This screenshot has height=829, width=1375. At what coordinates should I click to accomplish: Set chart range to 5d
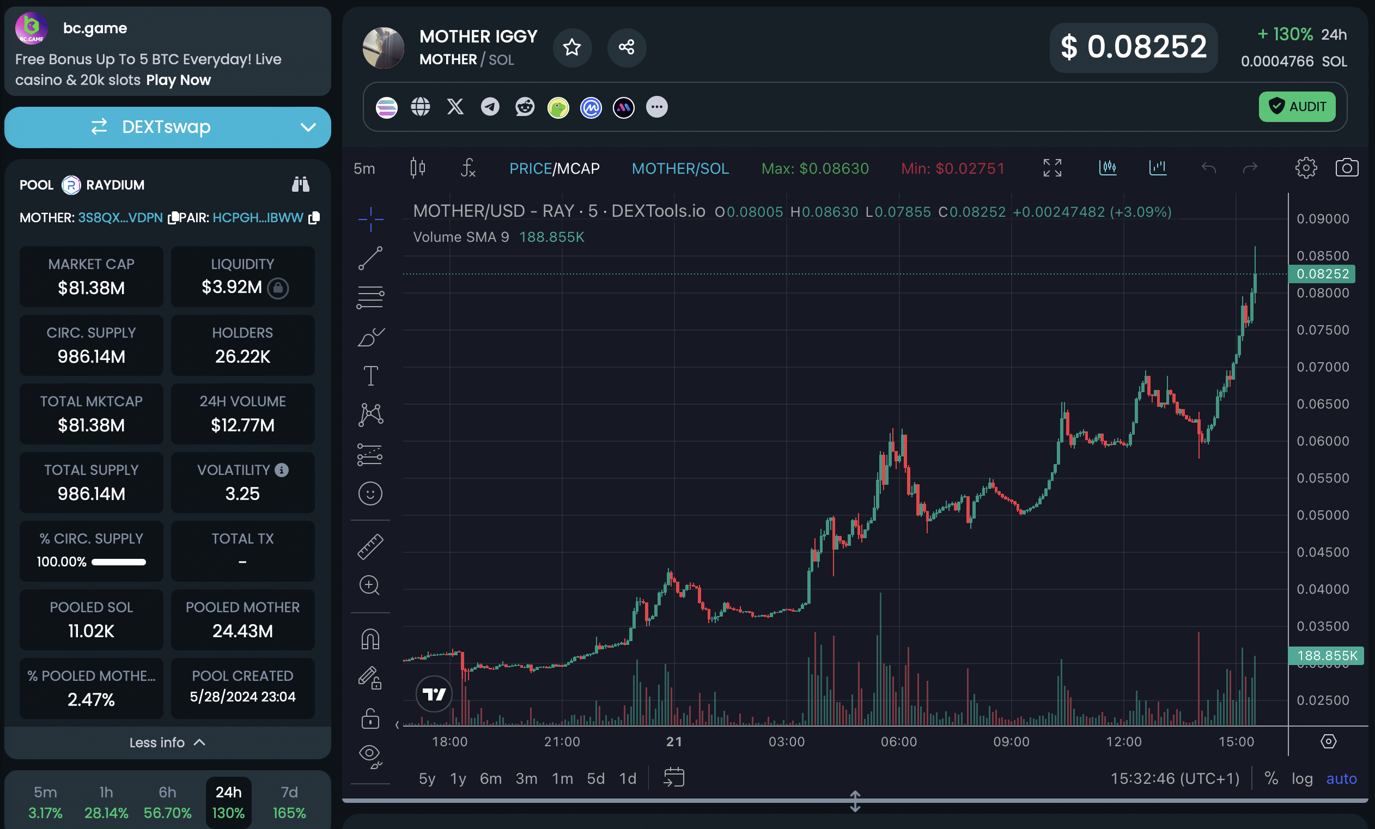(x=595, y=779)
